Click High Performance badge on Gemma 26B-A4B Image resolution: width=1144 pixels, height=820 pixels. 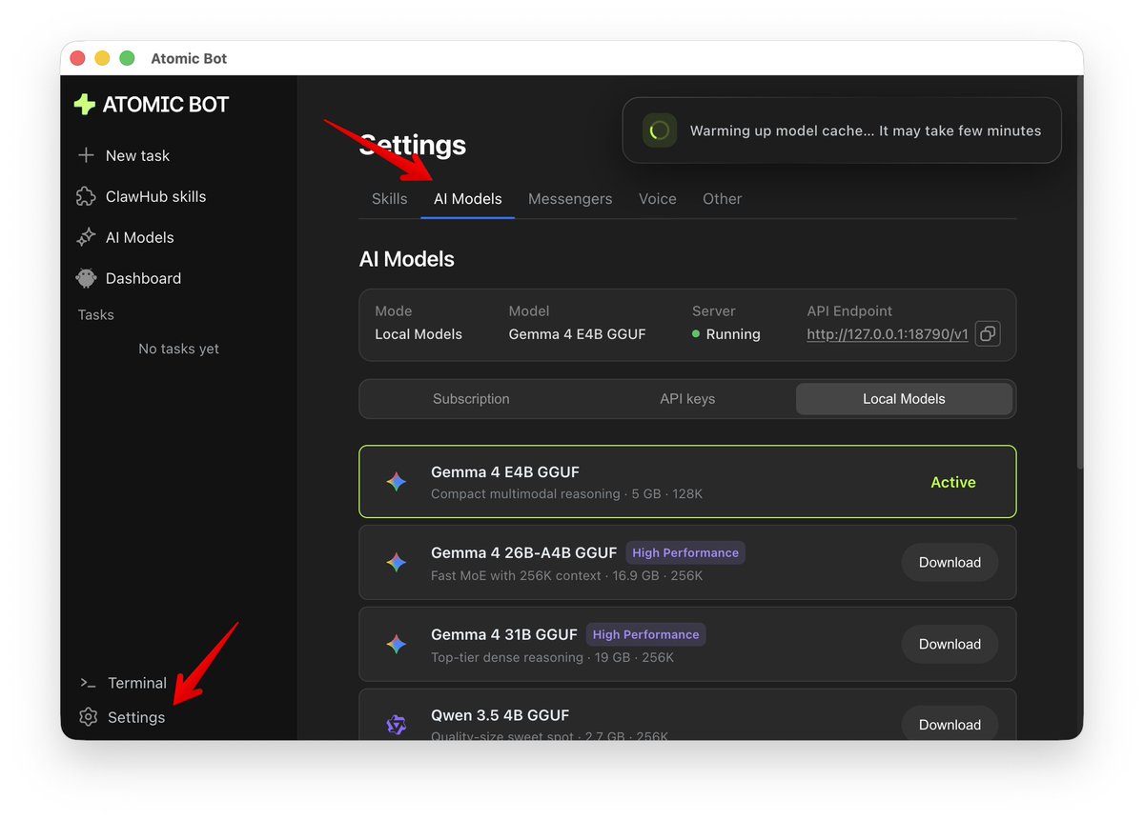click(685, 552)
